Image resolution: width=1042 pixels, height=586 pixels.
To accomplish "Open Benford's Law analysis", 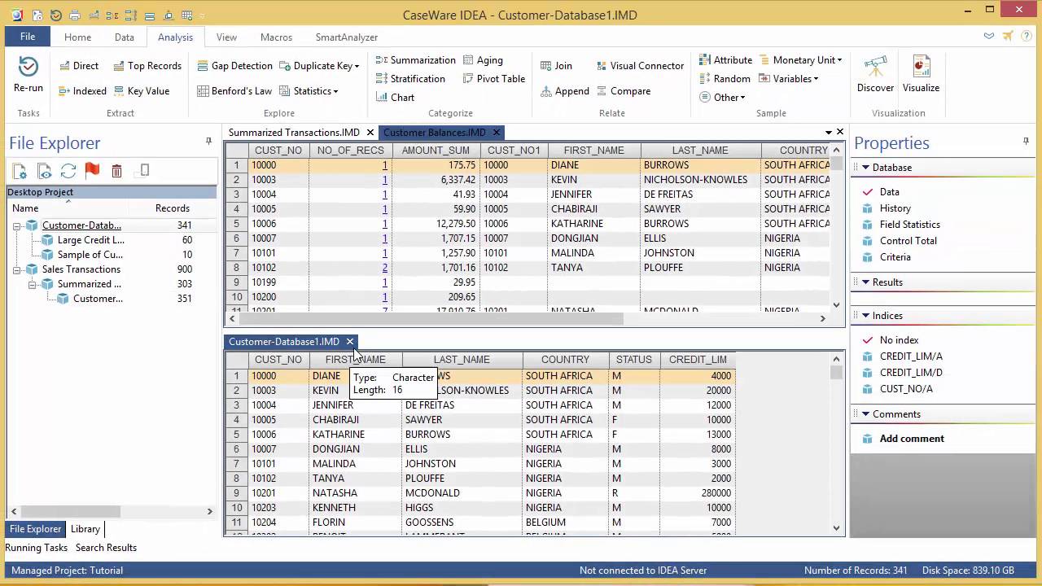I will click(234, 91).
